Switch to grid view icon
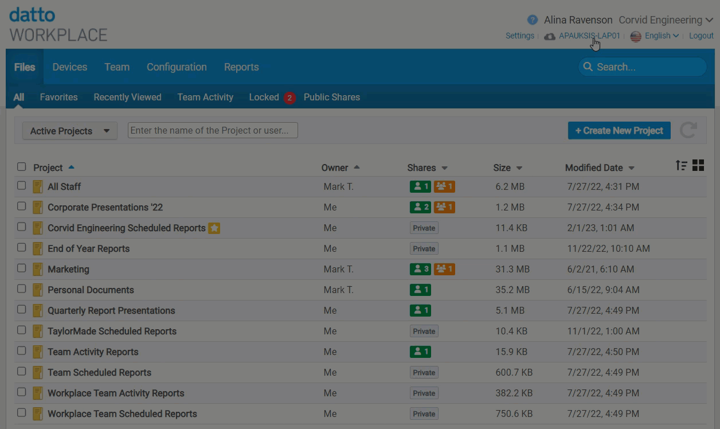 click(x=698, y=166)
